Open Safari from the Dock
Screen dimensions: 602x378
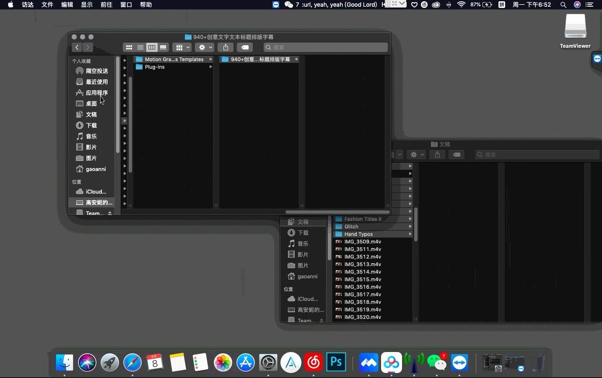tap(132, 362)
